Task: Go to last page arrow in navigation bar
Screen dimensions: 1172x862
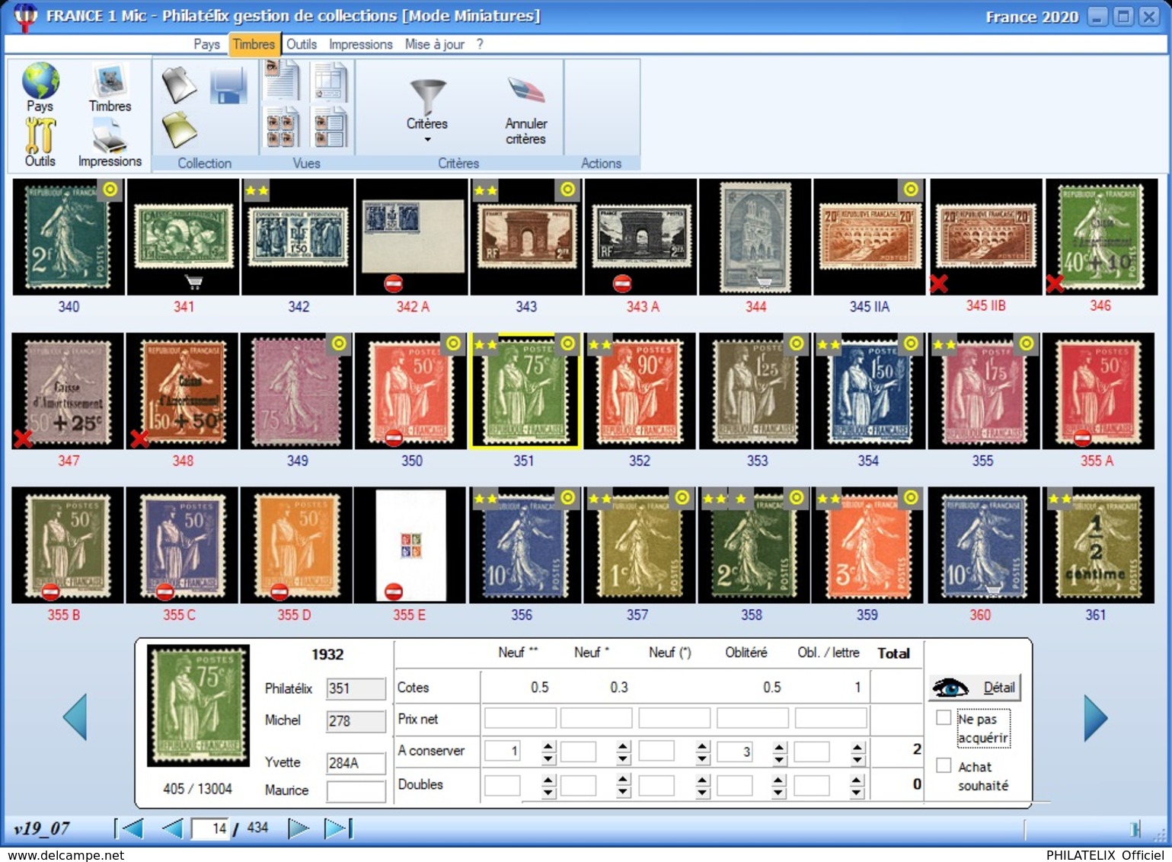Action: pyautogui.click(x=338, y=828)
